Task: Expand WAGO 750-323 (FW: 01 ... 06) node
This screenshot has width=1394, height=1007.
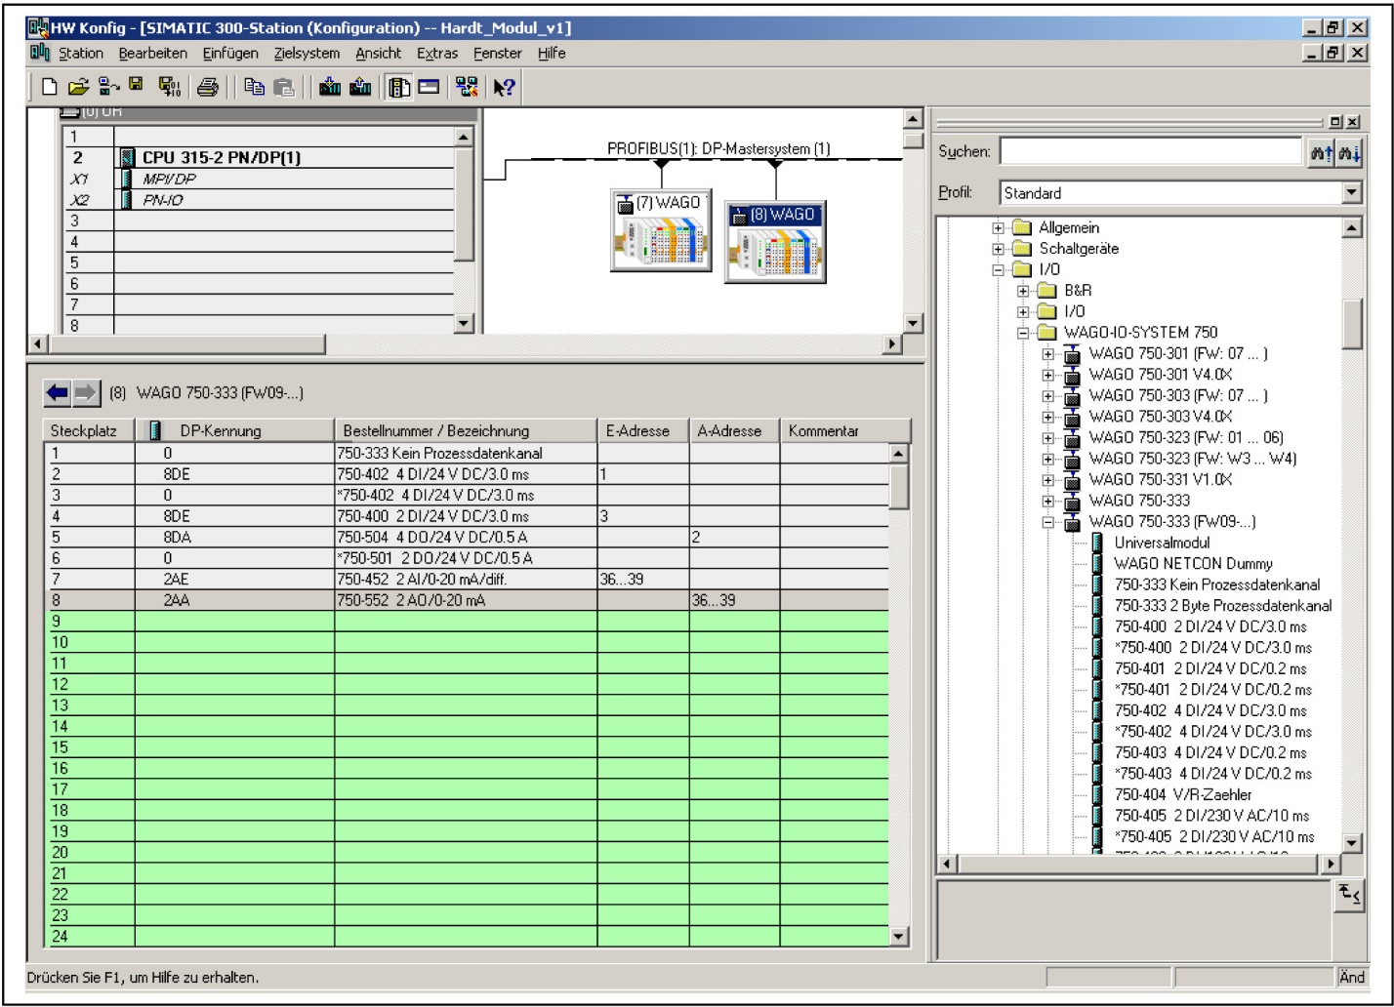Action: (1048, 438)
